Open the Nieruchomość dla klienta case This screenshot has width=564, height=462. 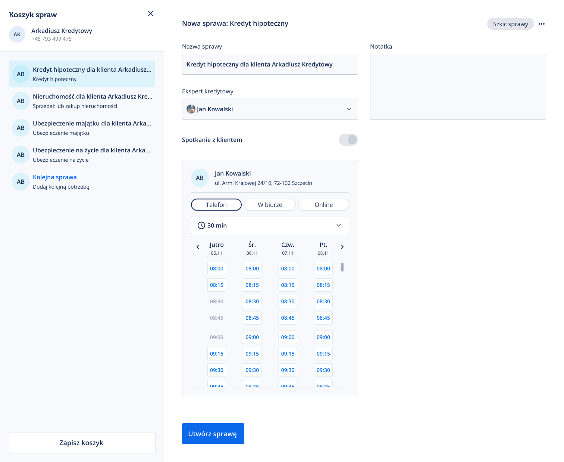[82, 101]
